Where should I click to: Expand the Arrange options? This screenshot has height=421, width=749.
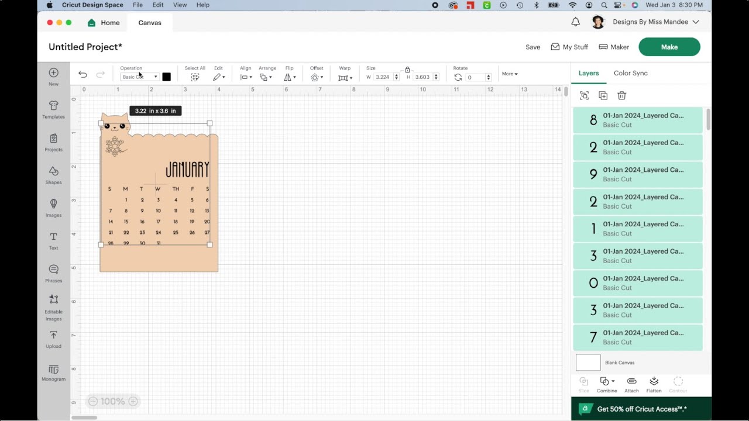(x=266, y=77)
